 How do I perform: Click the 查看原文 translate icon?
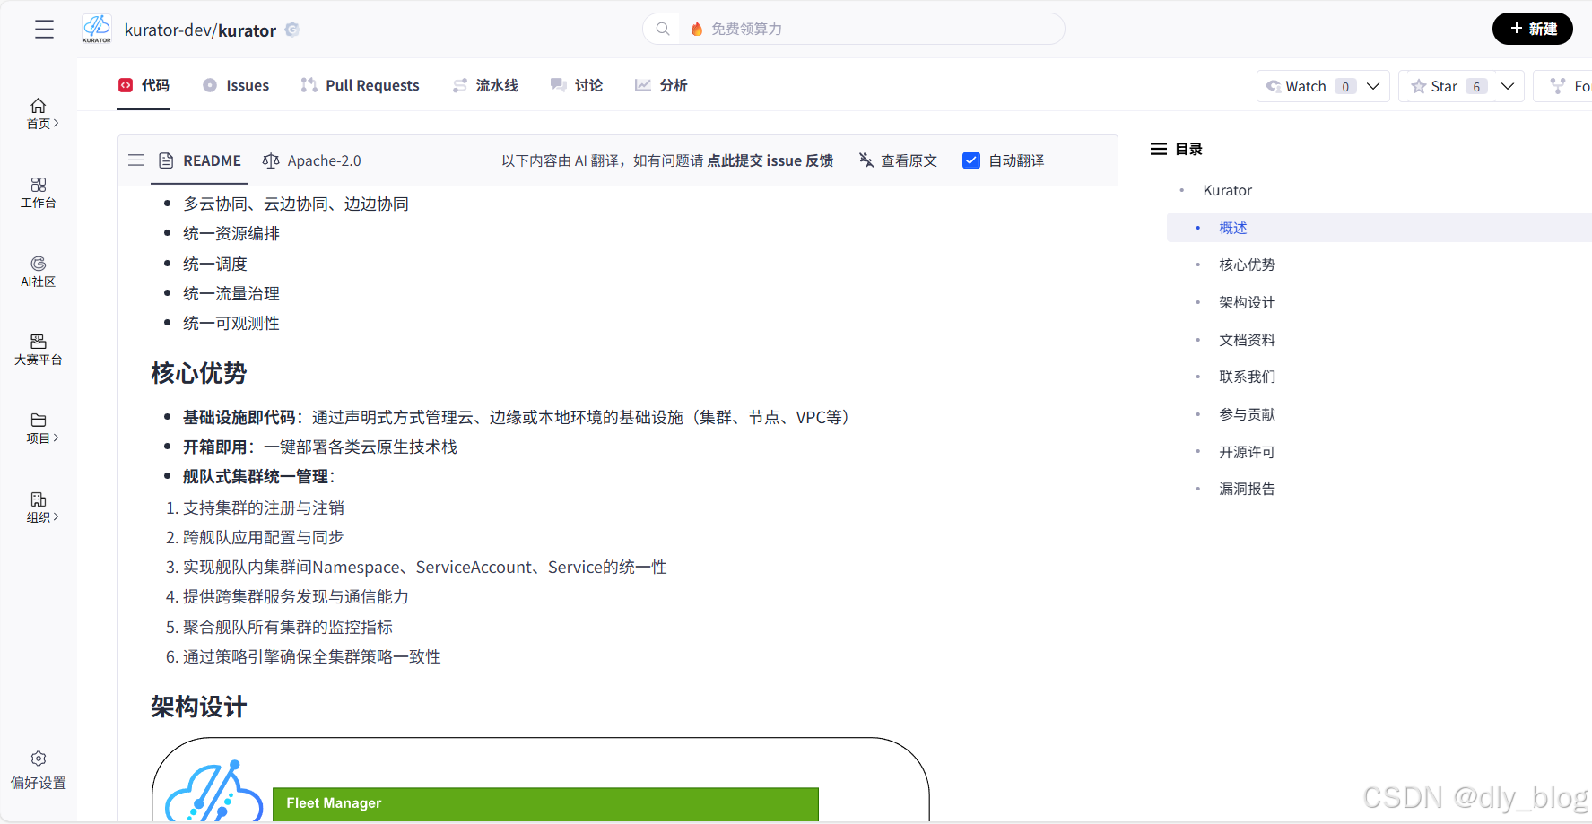(x=866, y=160)
